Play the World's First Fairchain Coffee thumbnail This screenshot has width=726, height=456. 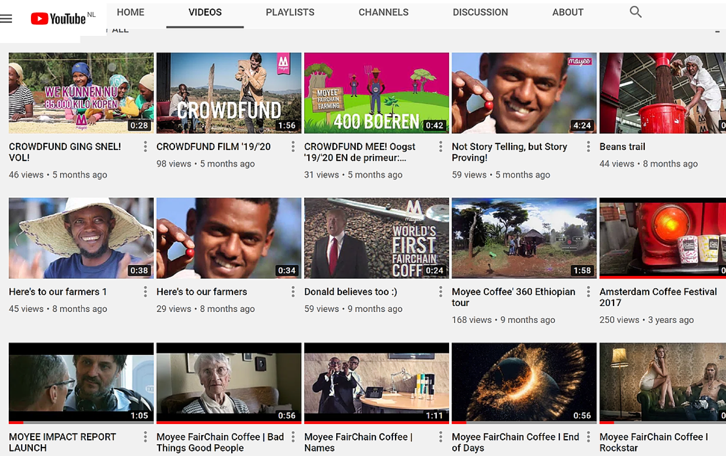377,238
